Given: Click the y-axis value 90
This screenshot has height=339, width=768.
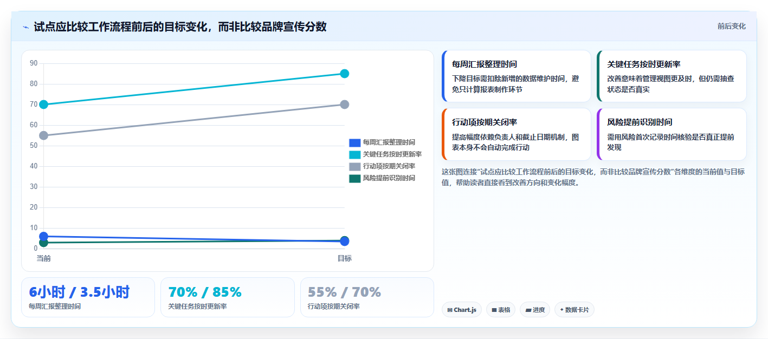Looking at the screenshot, I should (x=34, y=63).
